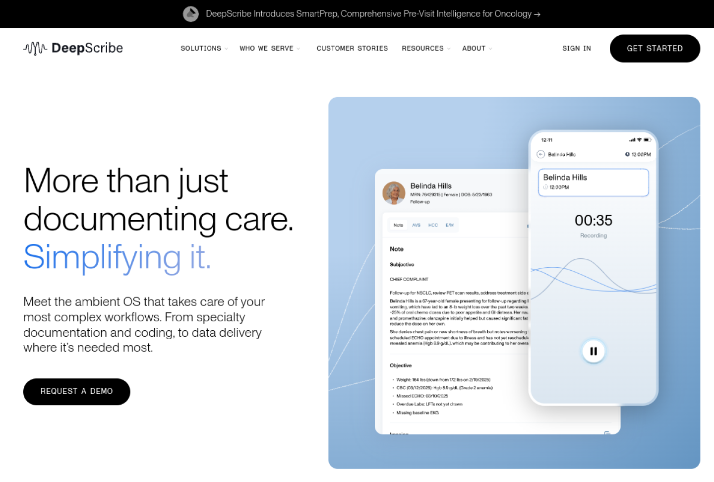Click the 'Missed ECHO: 03/10/2025' bullet
This screenshot has height=482, width=714.
click(x=422, y=396)
